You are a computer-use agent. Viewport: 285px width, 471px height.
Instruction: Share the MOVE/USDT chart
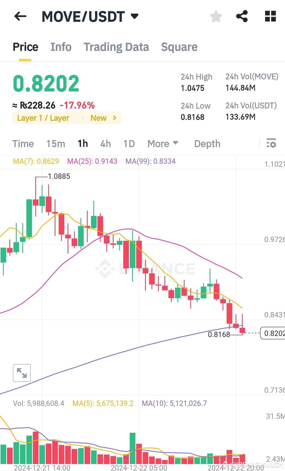(x=242, y=16)
